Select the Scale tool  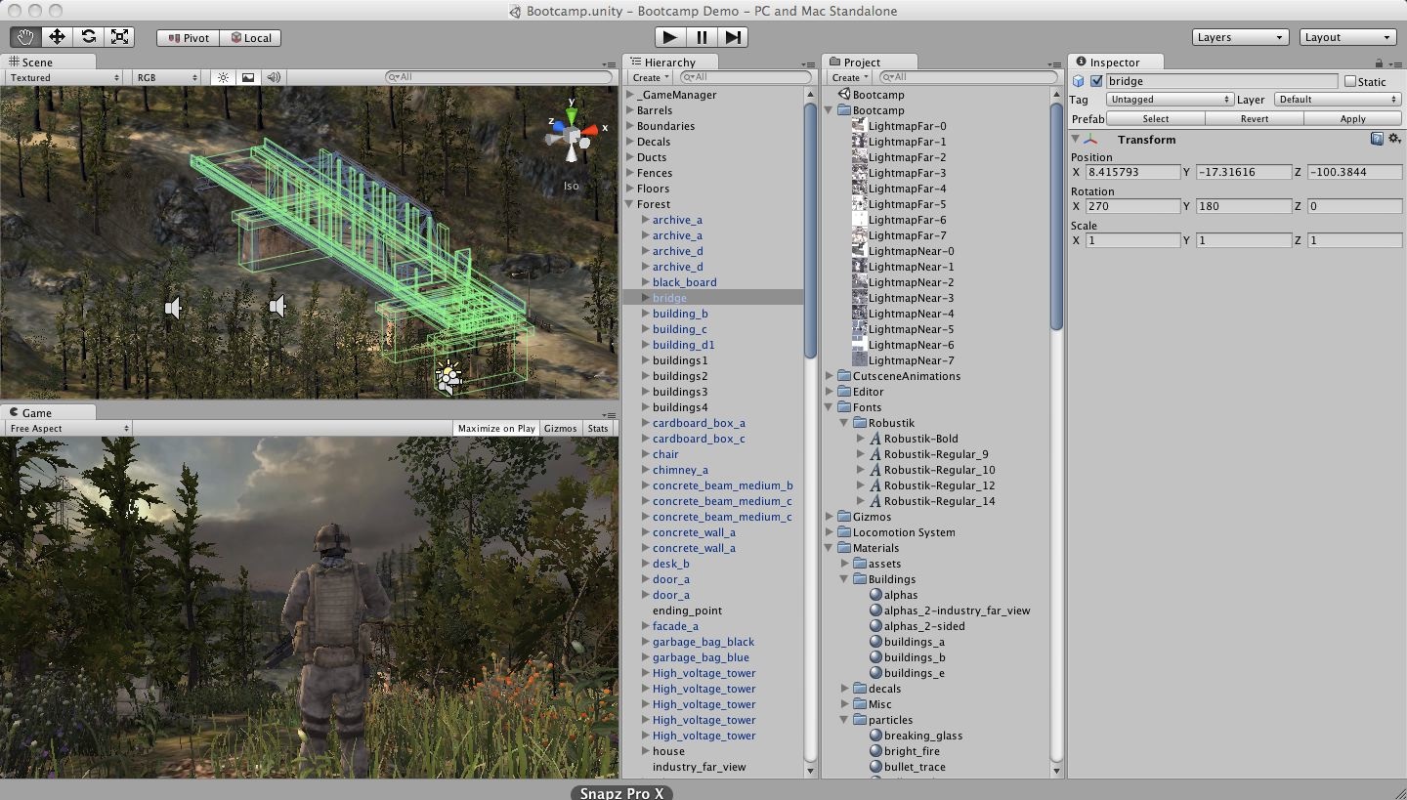pyautogui.click(x=119, y=37)
